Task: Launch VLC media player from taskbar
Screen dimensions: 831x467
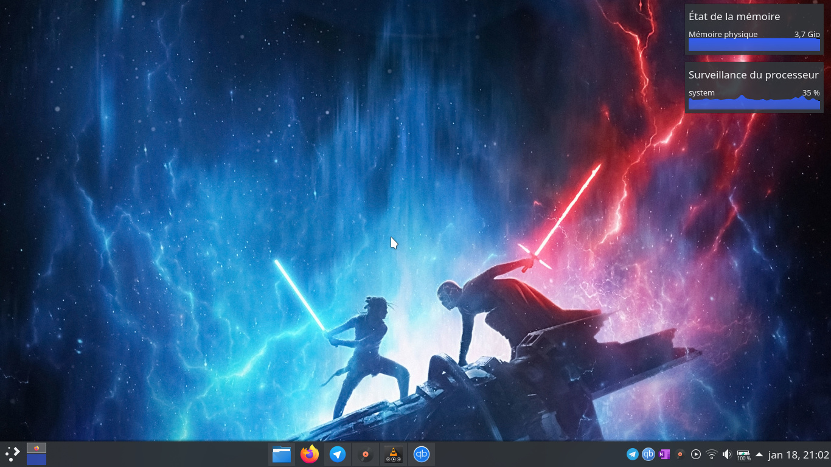Action: click(x=394, y=454)
